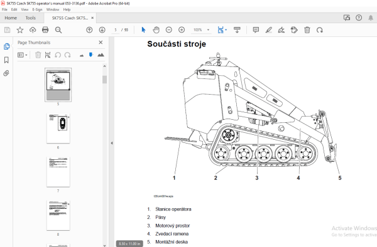
Task: Collapse the navigation pane with arrow handle
Action: (x=112, y=143)
